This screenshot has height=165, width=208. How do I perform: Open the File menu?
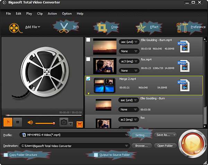coord(8,14)
